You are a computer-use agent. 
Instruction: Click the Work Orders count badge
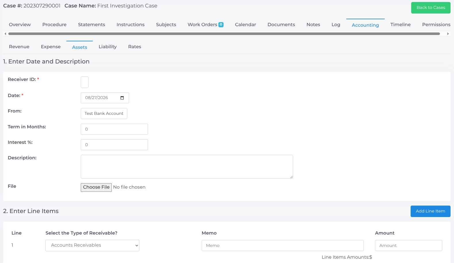coord(221,25)
